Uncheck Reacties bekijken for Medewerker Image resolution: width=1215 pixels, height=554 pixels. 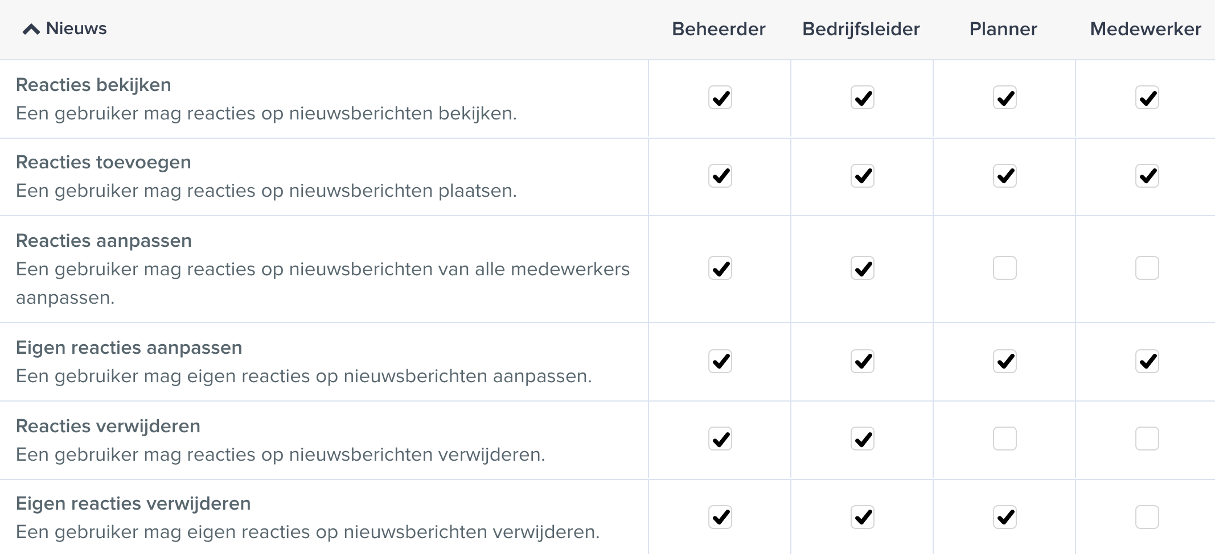(x=1147, y=98)
